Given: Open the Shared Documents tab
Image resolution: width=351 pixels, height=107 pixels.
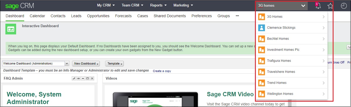Looking at the screenshot, I should (x=170, y=16).
